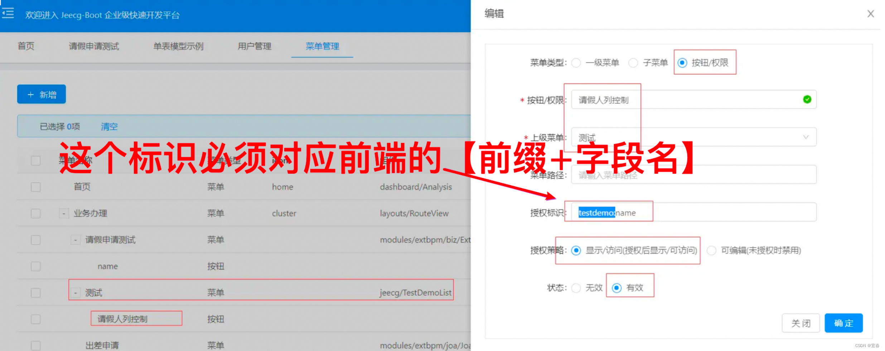Switch to the 首页 tab
The image size is (885, 351).
coord(26,46)
